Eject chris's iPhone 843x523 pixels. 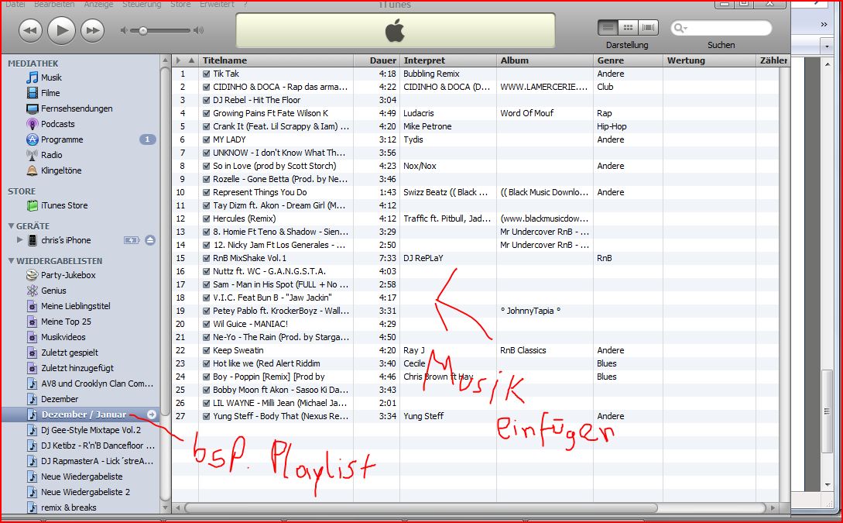(150, 240)
